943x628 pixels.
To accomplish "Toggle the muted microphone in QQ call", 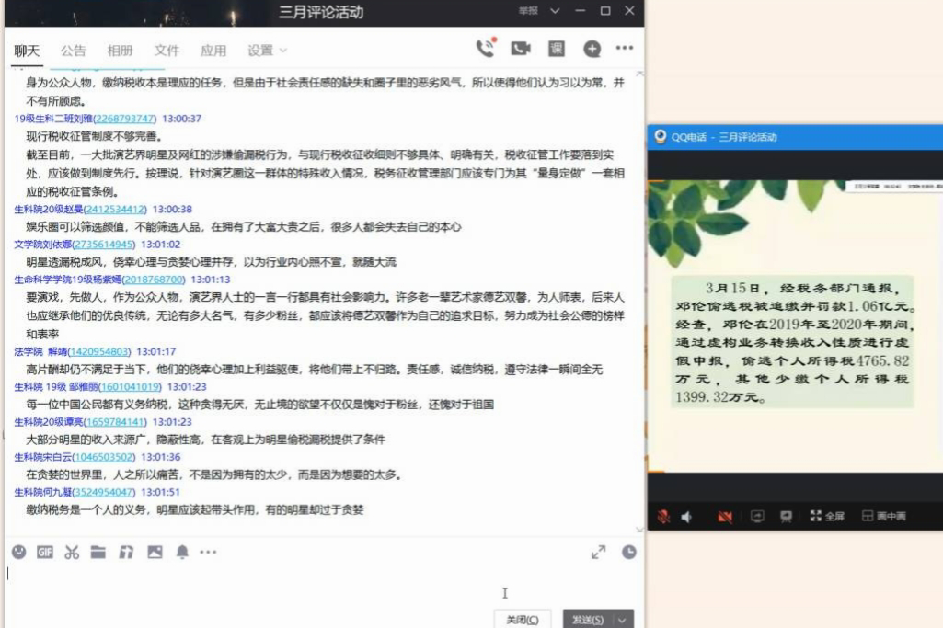I will [662, 517].
